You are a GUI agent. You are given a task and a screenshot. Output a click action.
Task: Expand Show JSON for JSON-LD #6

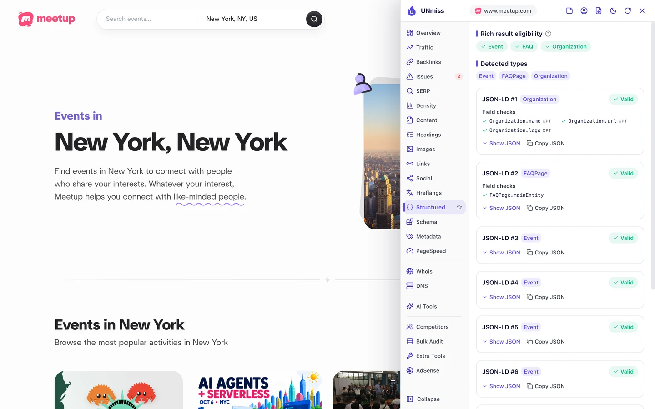coord(501,386)
